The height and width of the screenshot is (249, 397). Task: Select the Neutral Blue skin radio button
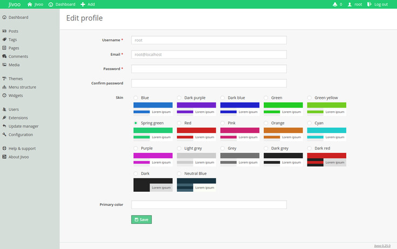pos(179,173)
